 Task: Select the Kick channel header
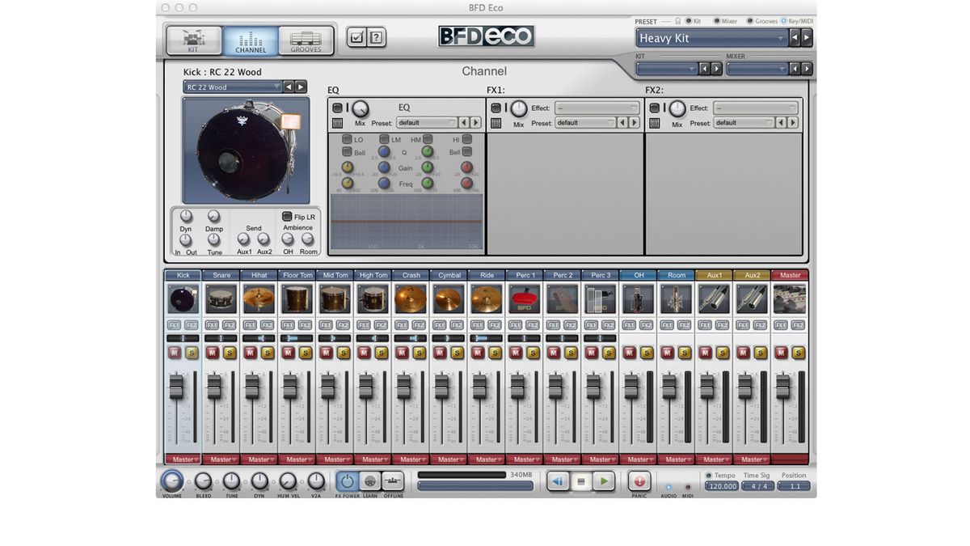click(183, 275)
